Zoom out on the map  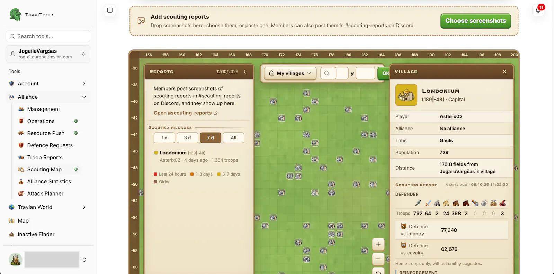click(x=378, y=259)
